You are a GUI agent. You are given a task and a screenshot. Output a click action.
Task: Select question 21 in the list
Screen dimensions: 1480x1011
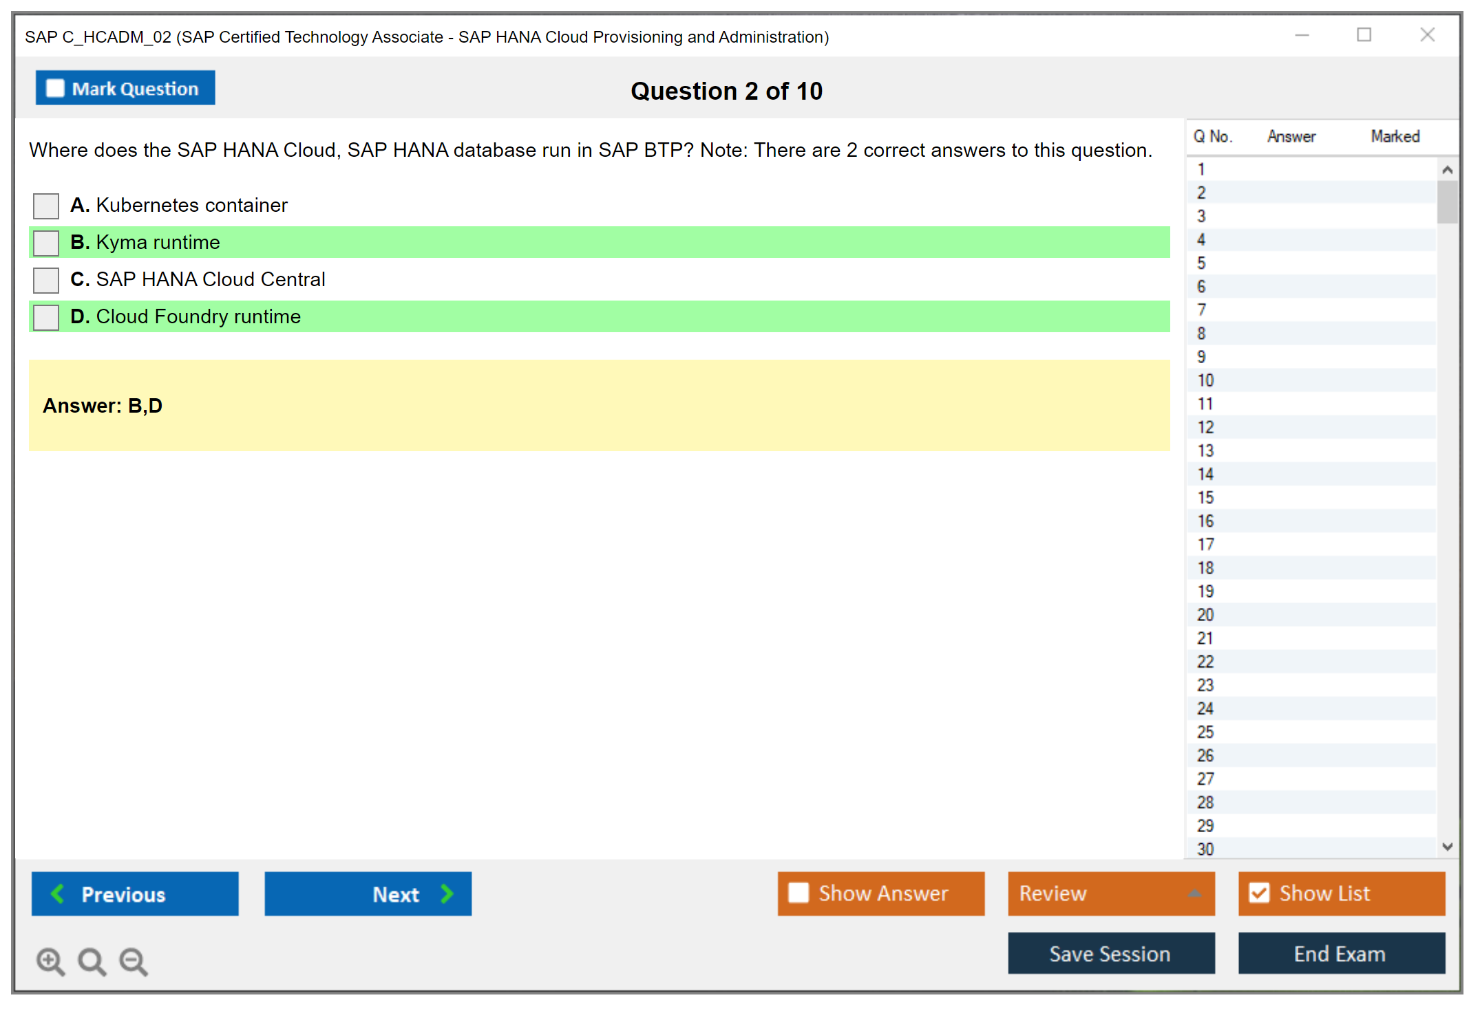tap(1205, 638)
